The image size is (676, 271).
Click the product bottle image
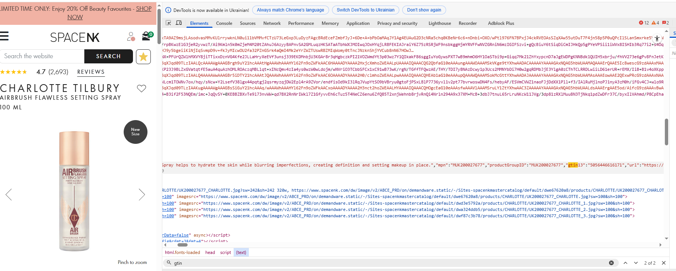pos(74,191)
